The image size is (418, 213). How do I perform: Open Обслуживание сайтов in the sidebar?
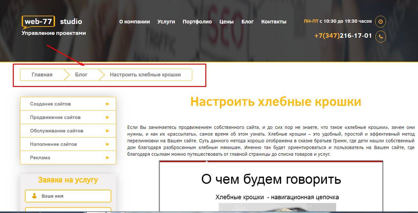tap(68, 131)
